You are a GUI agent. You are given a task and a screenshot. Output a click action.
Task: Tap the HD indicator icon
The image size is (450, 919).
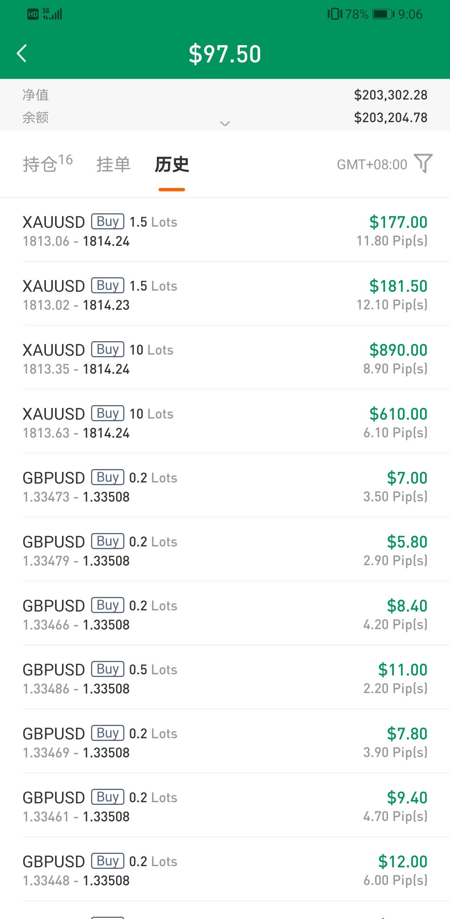[x=33, y=15]
